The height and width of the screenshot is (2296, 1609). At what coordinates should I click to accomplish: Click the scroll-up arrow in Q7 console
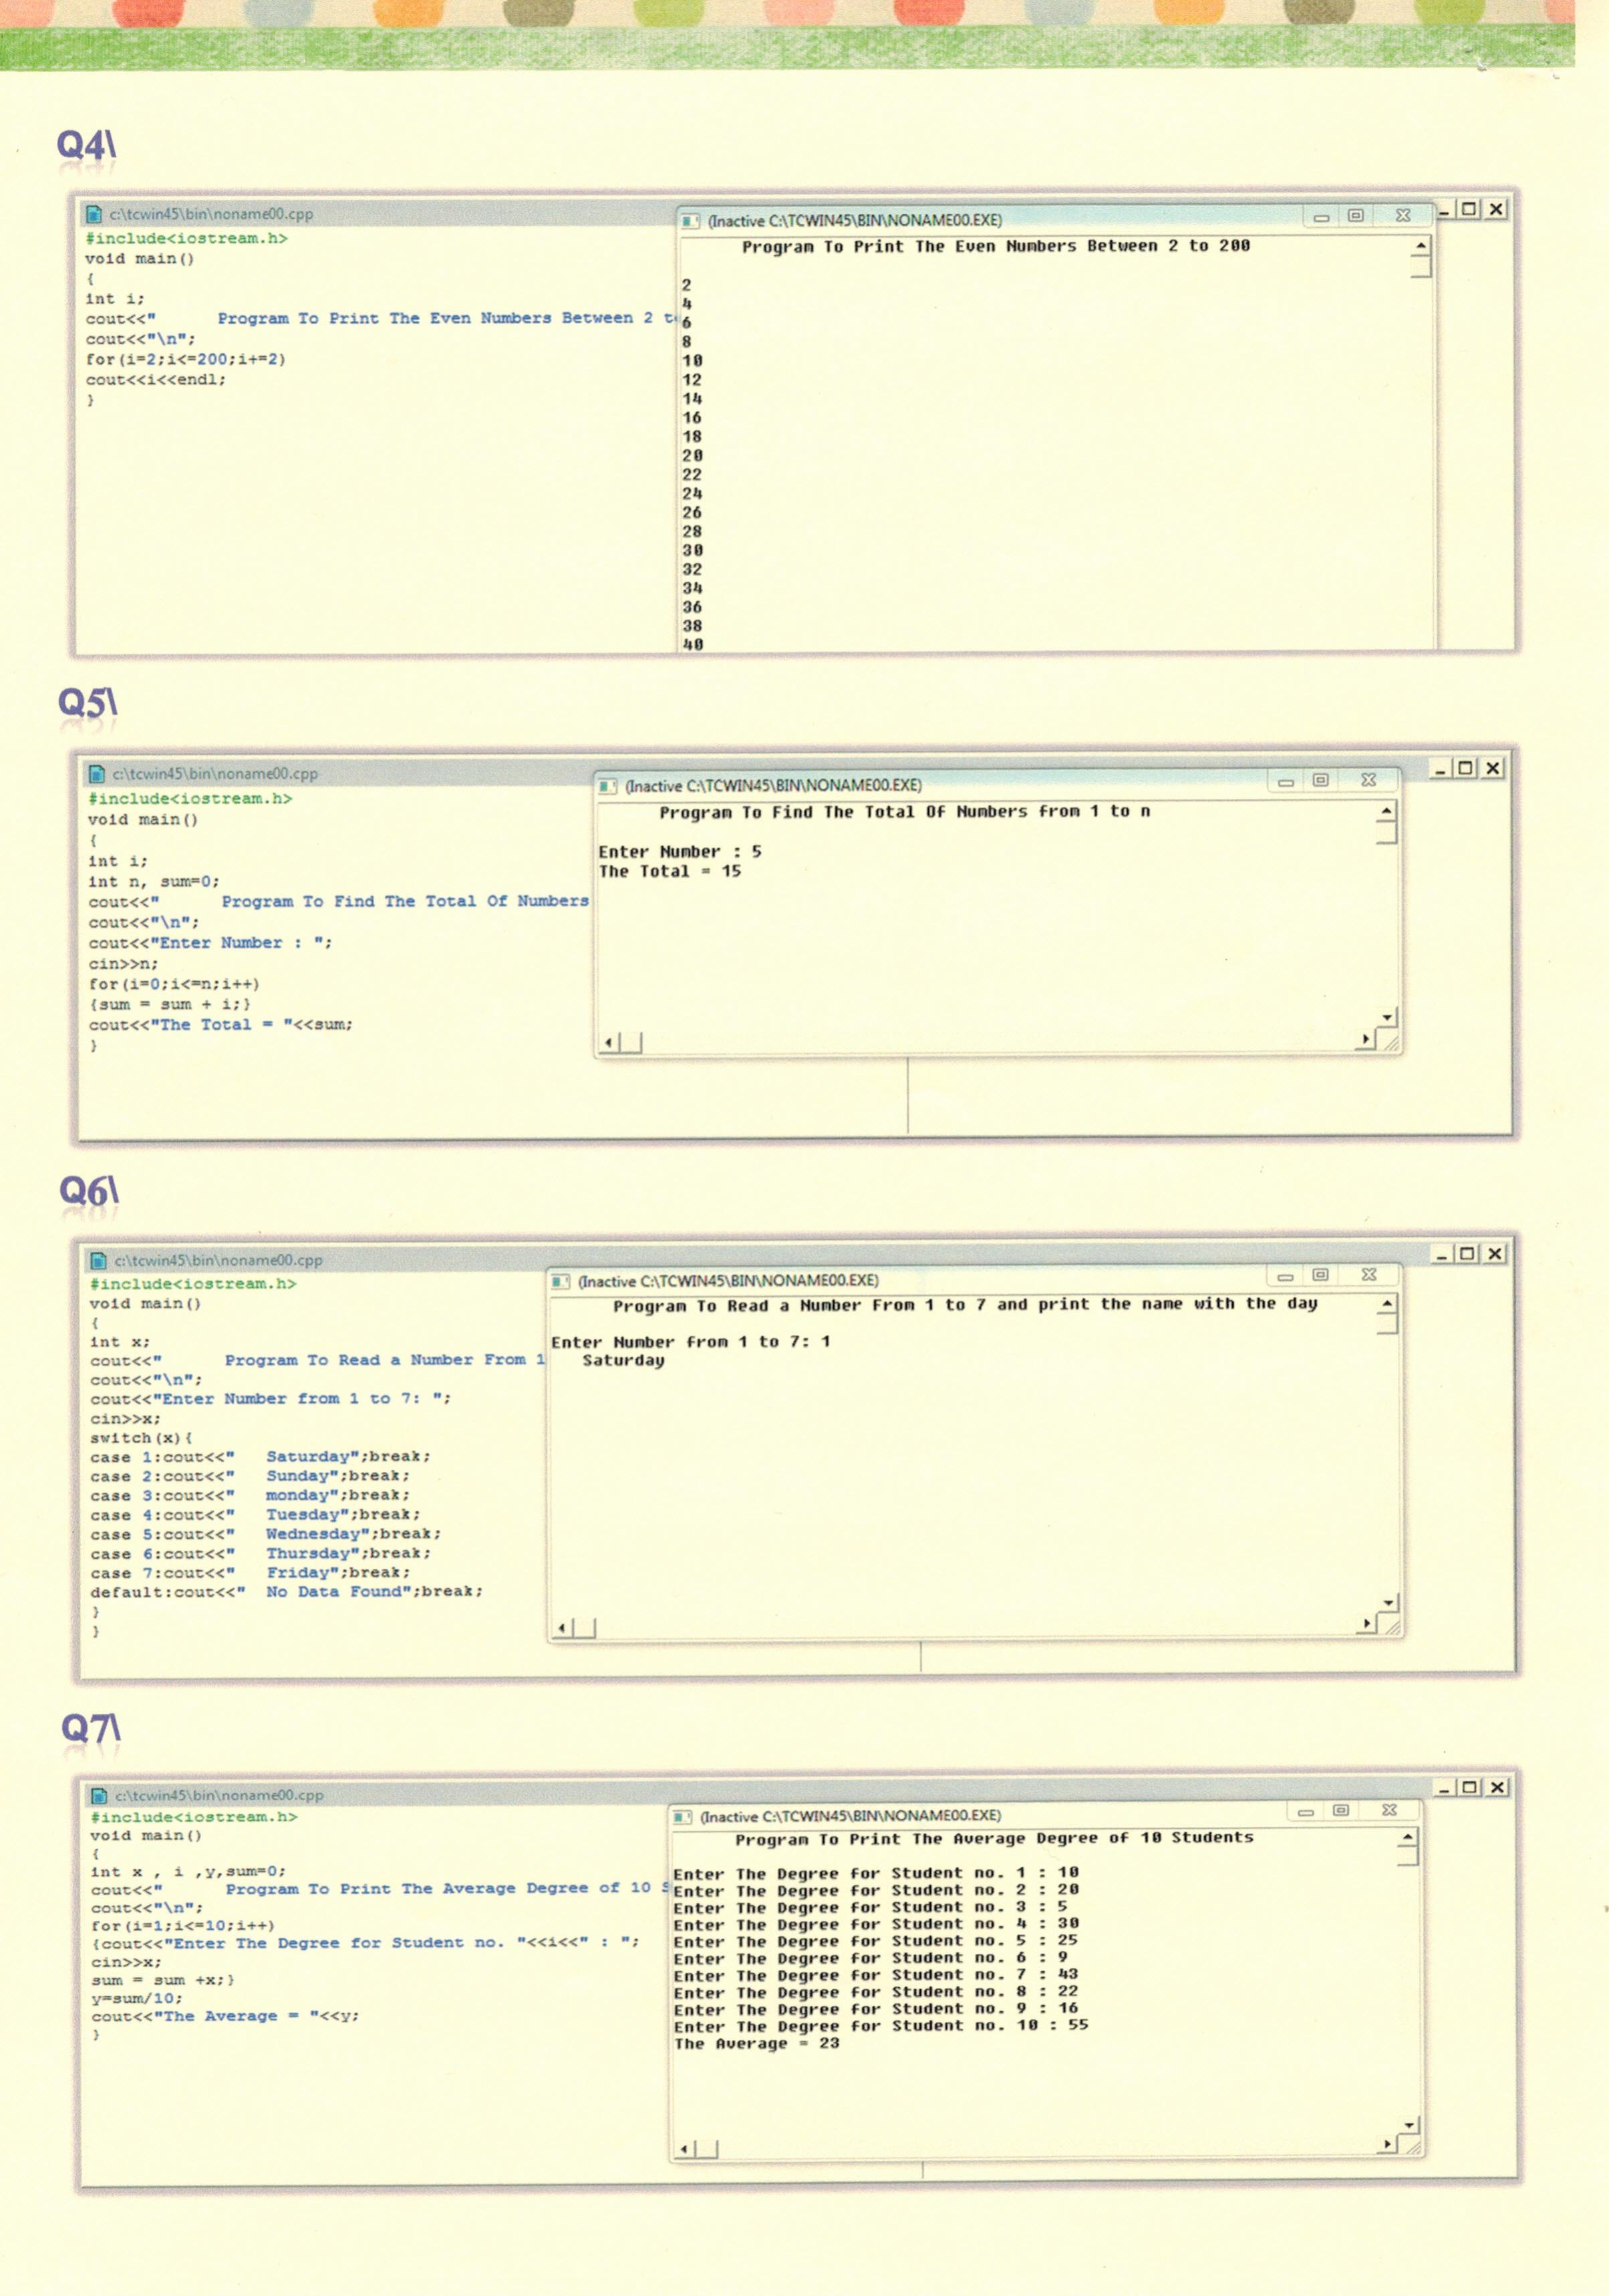(1407, 1837)
